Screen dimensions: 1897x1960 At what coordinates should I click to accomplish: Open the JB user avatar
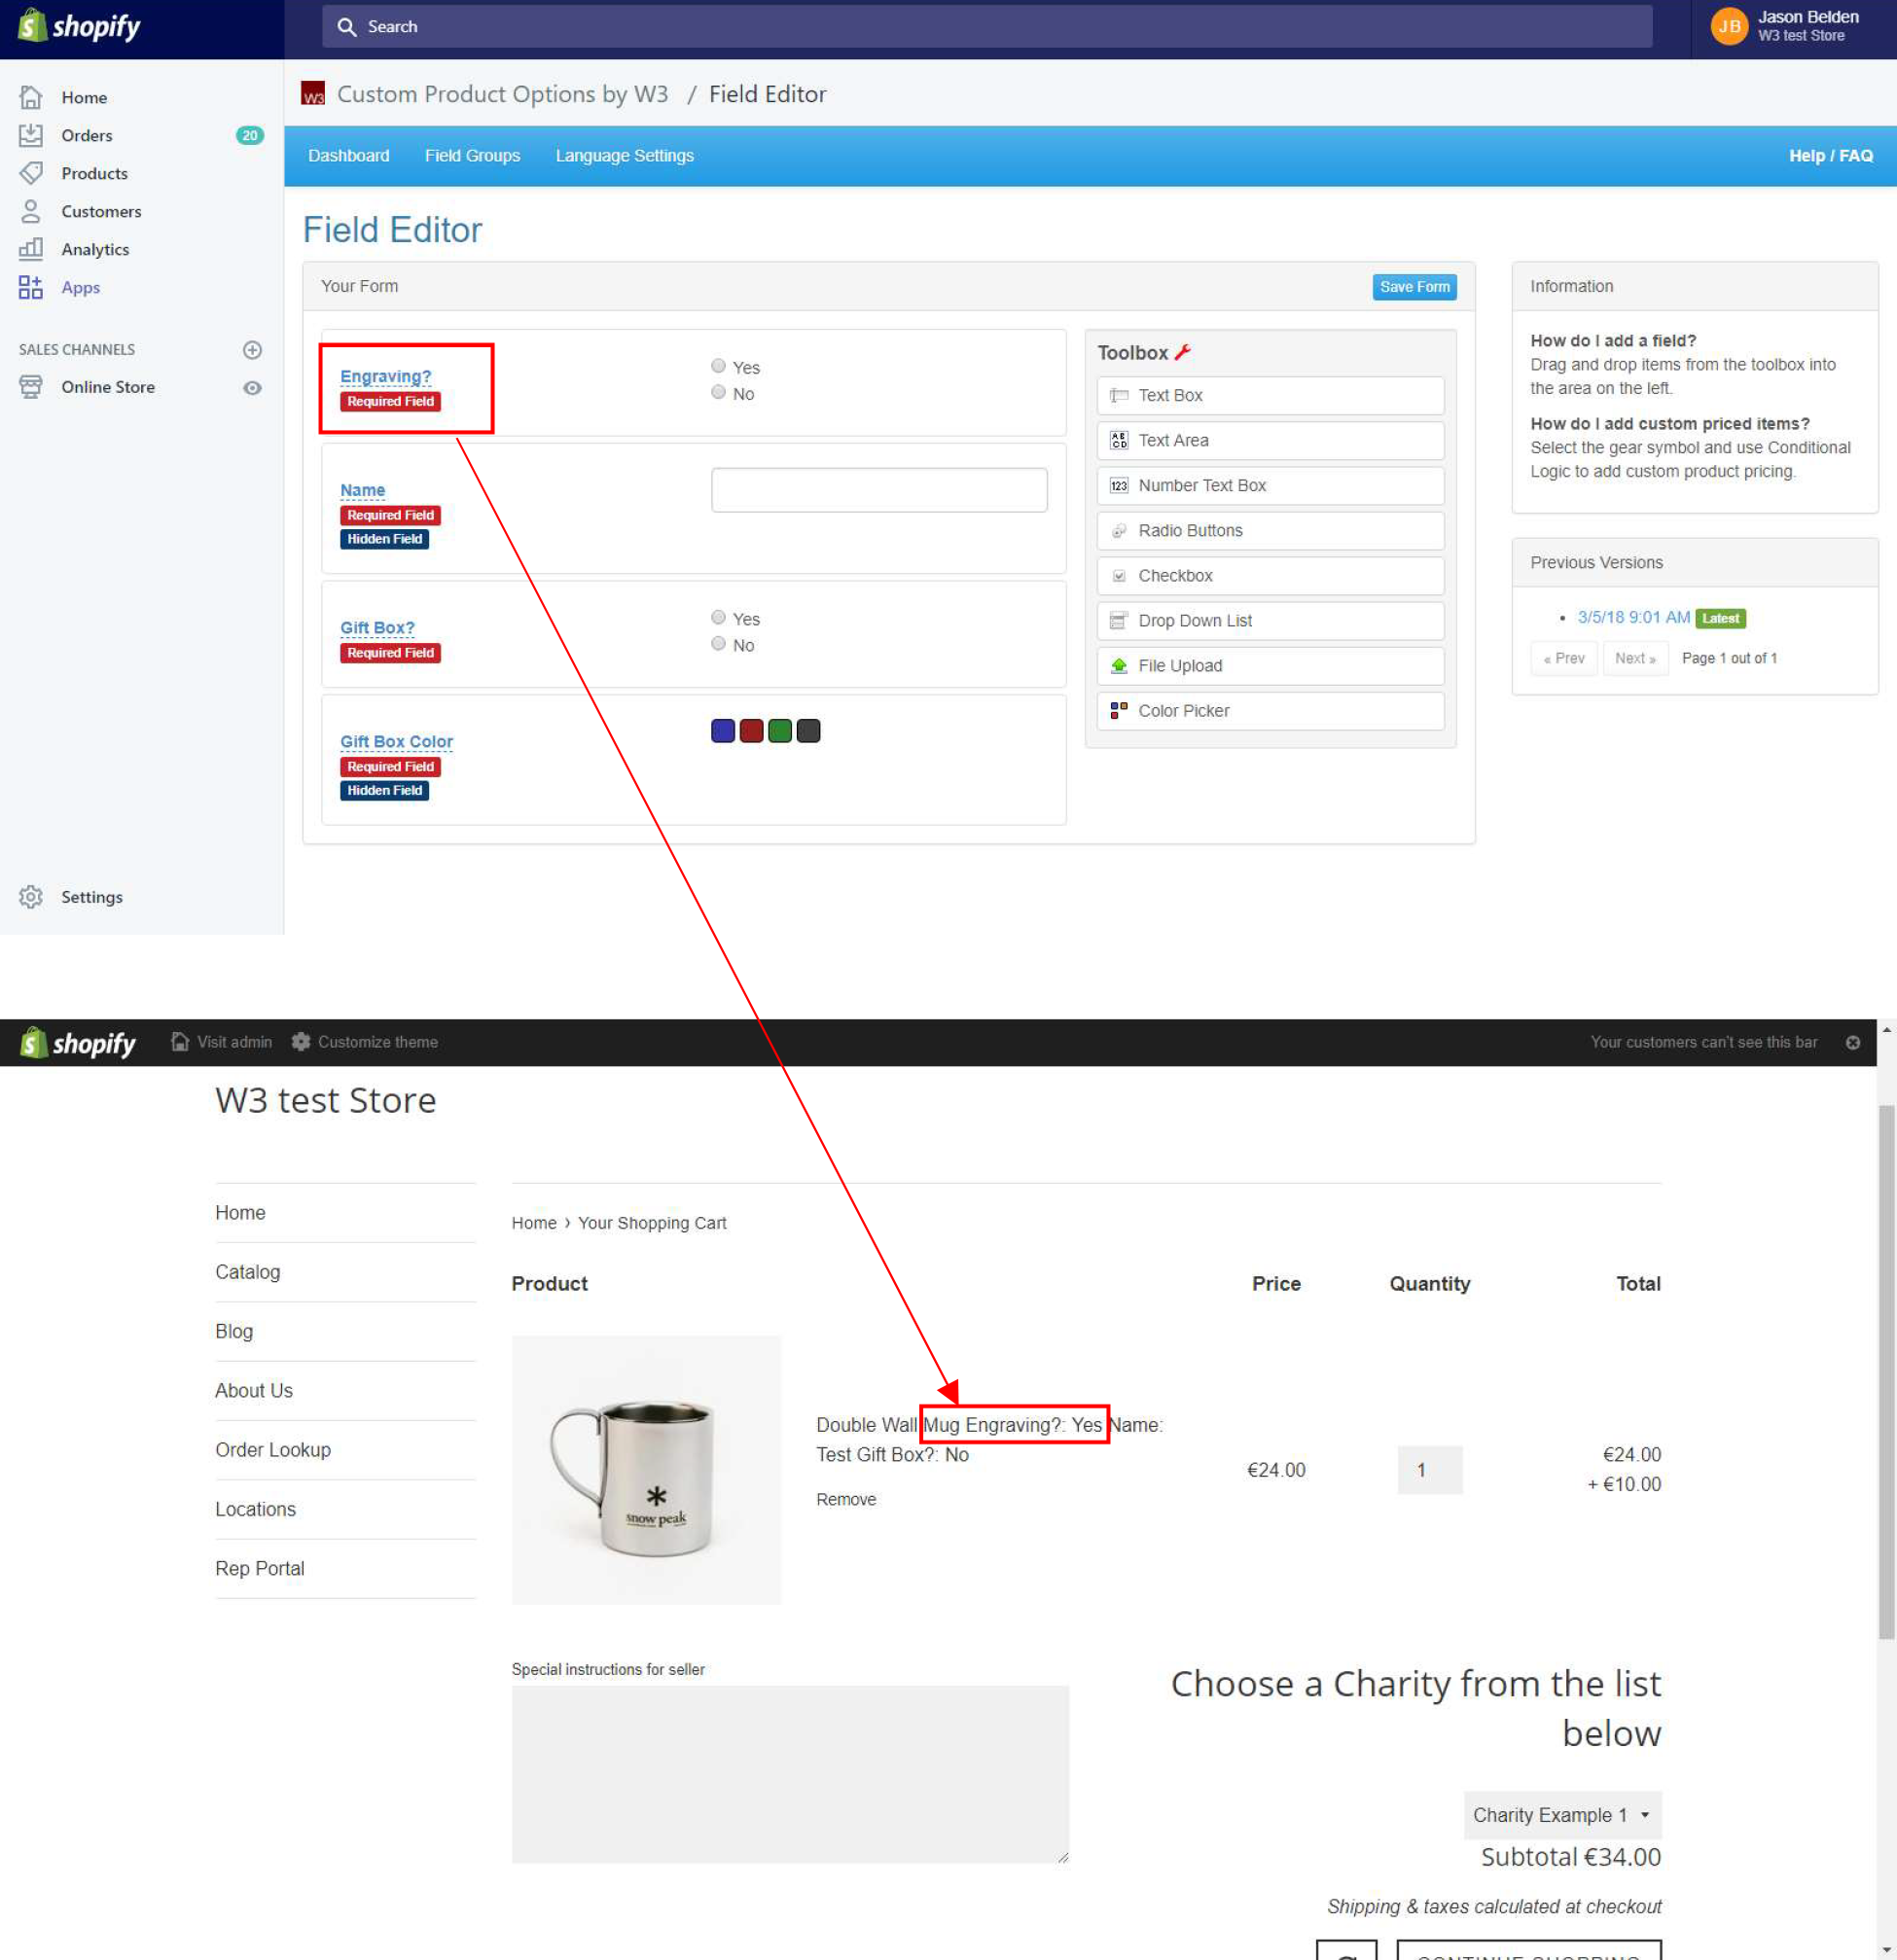[1729, 27]
